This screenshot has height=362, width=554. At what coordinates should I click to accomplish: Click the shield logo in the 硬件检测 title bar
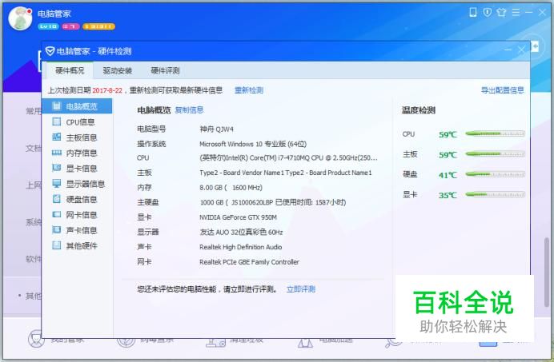pyautogui.click(x=50, y=51)
